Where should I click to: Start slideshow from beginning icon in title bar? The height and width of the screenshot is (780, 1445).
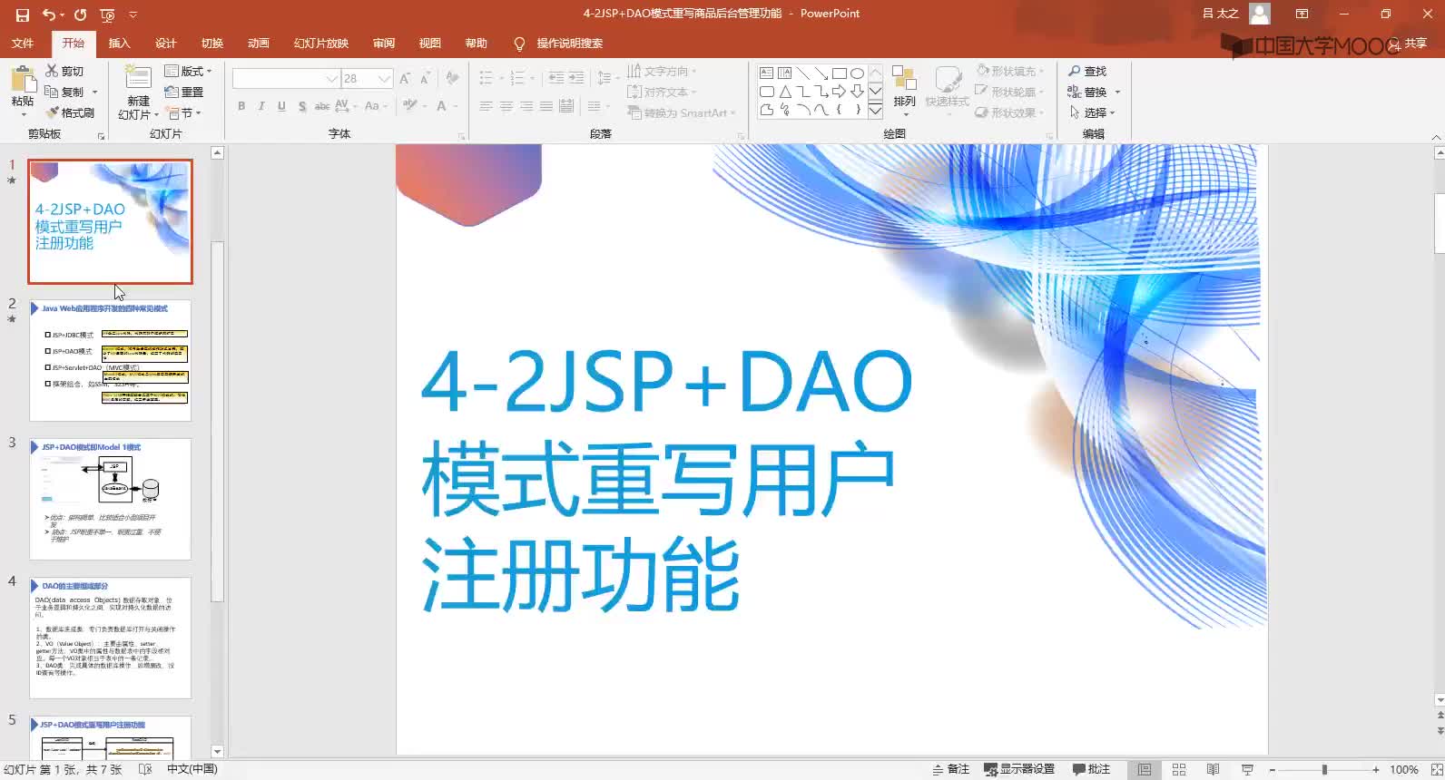tap(107, 15)
